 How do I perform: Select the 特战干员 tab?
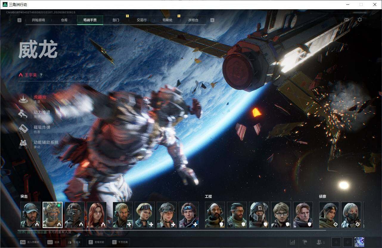click(90, 20)
